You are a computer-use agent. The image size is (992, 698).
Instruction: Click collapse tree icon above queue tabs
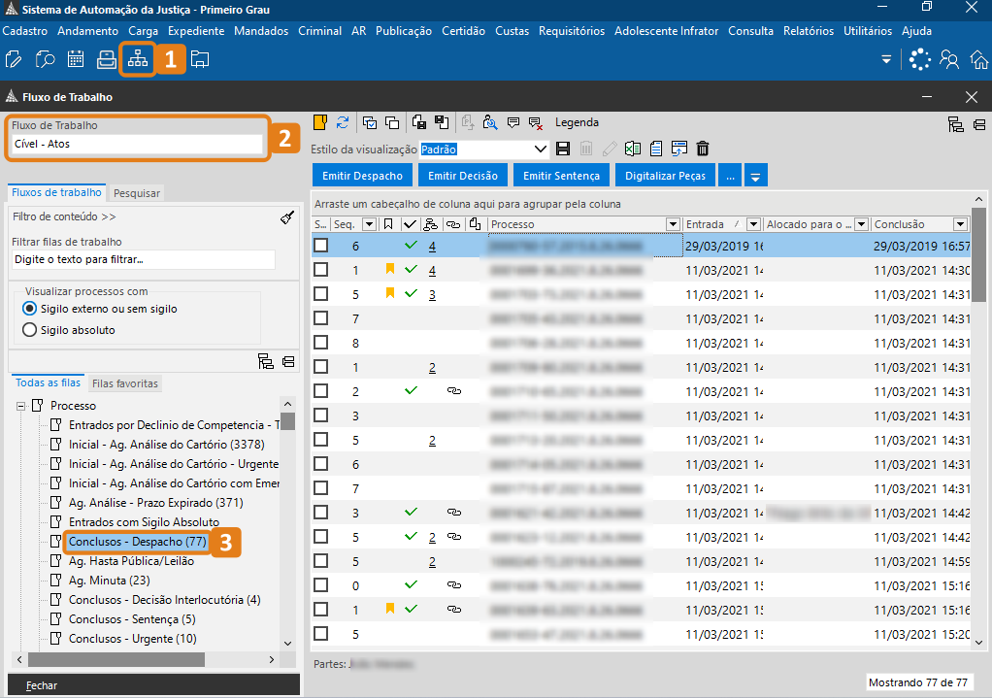[x=288, y=361]
